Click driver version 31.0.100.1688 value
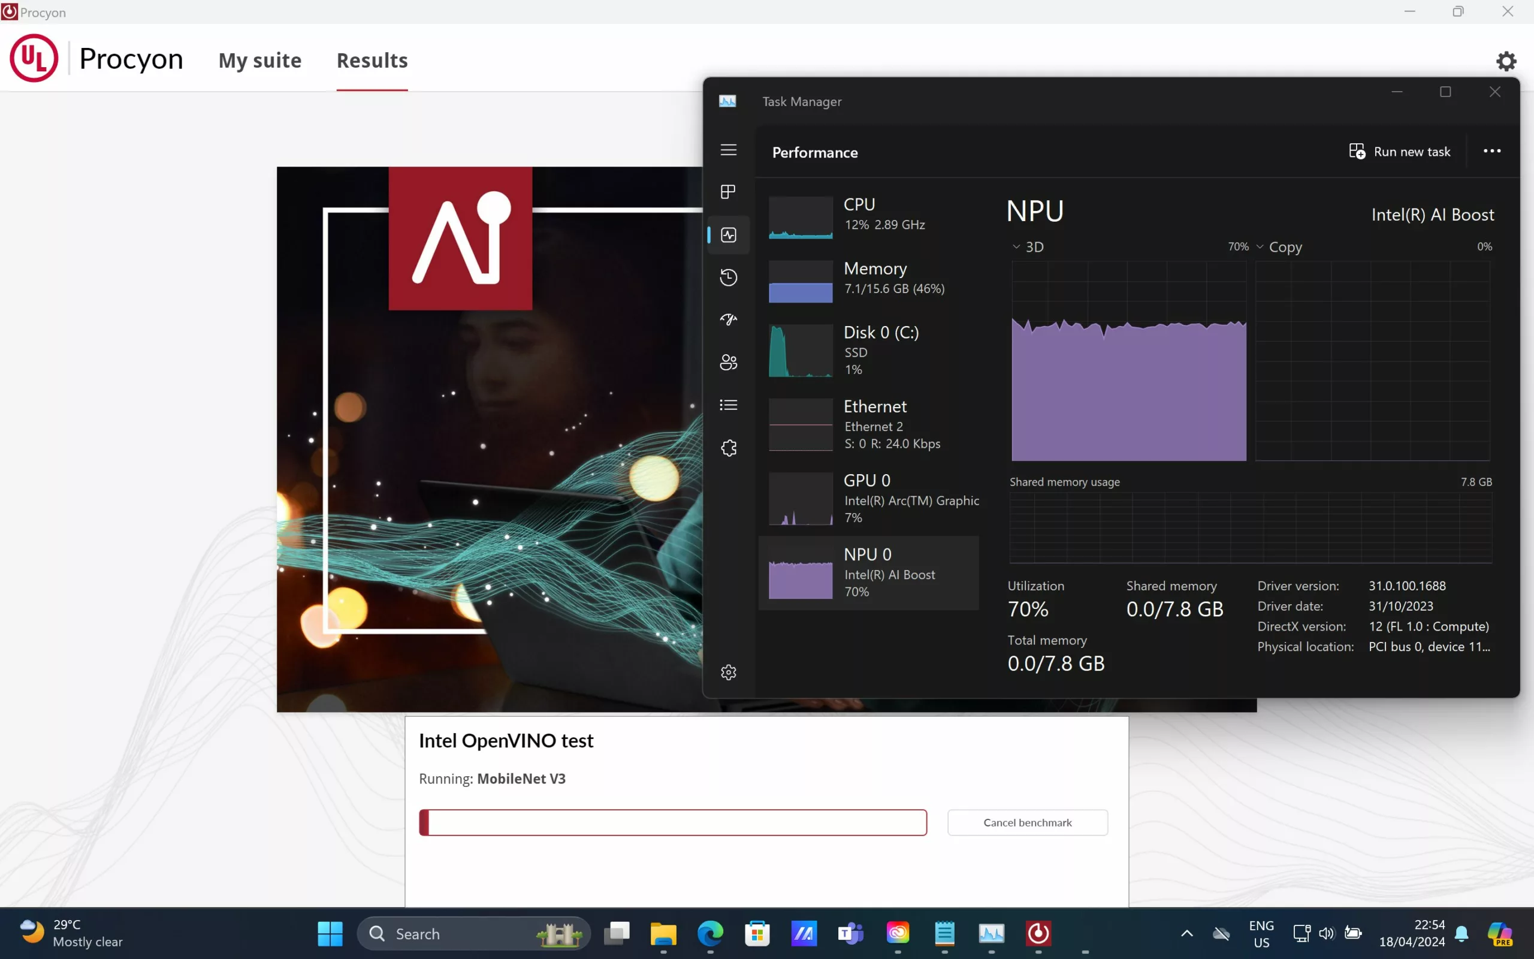This screenshot has width=1534, height=959. 1406,586
